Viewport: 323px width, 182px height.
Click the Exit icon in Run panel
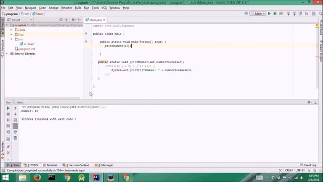pos(8,132)
